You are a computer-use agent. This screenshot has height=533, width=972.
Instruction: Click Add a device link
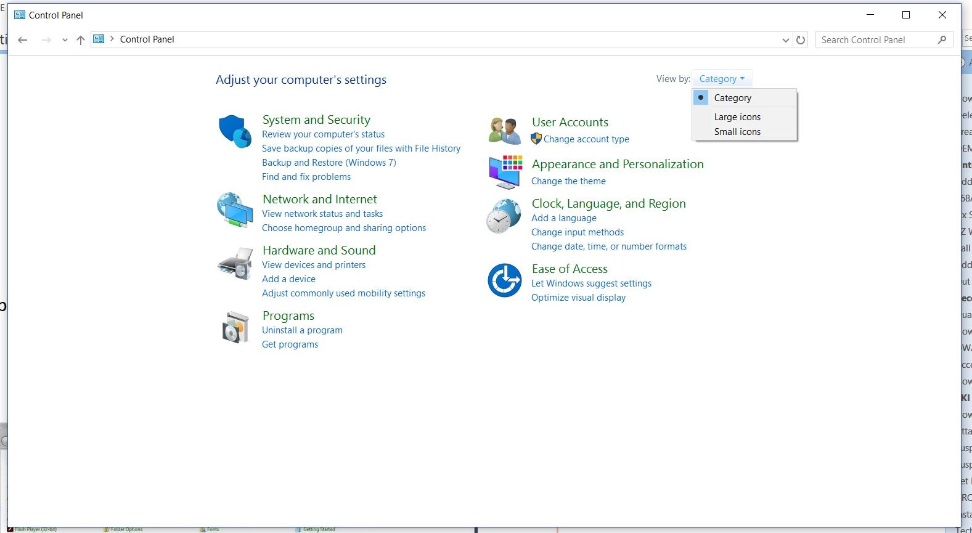(x=288, y=279)
